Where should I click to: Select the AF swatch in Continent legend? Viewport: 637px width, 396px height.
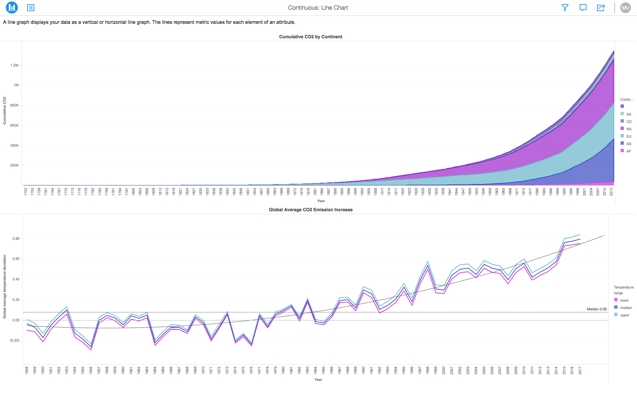622,151
